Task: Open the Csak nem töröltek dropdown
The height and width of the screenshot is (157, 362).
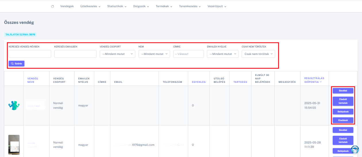Action: coord(259,54)
